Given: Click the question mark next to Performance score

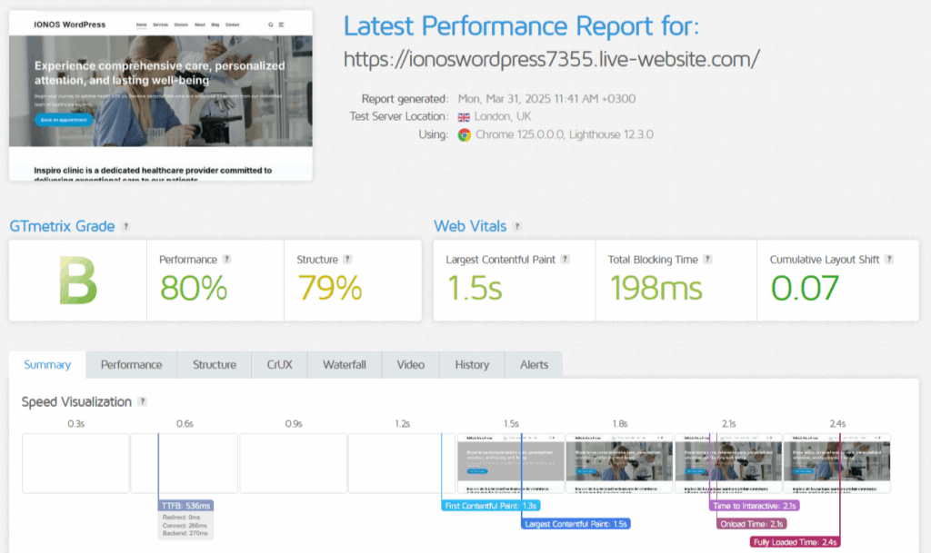Looking at the screenshot, I should click(227, 260).
